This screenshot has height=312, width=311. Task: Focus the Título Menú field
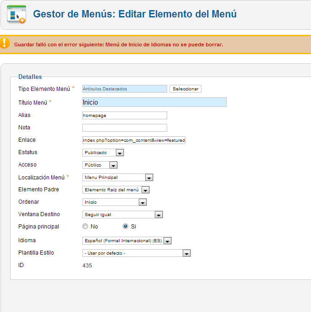[154, 102]
